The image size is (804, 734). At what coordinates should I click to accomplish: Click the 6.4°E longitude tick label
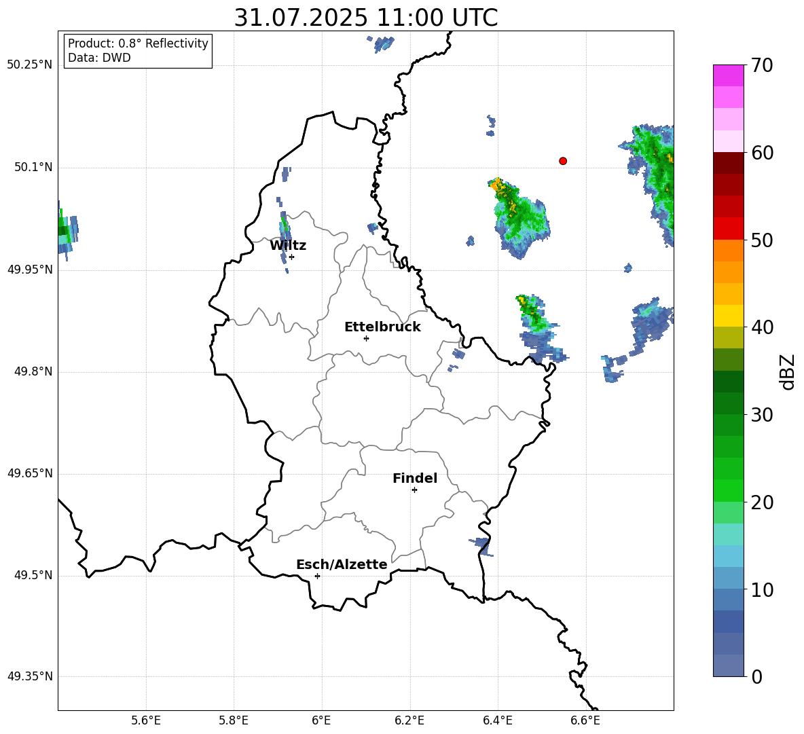tap(497, 720)
